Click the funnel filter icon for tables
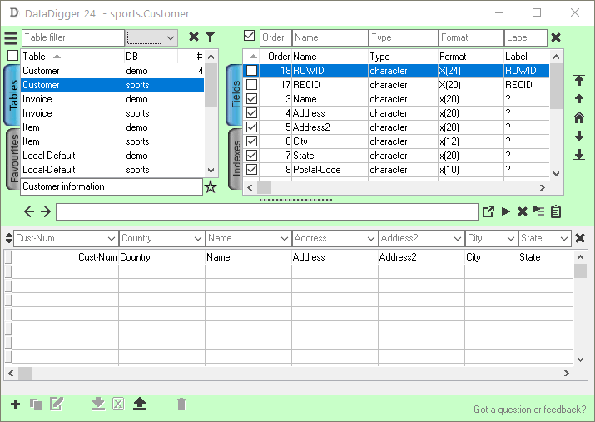The width and height of the screenshot is (595, 422). pyautogui.click(x=211, y=37)
